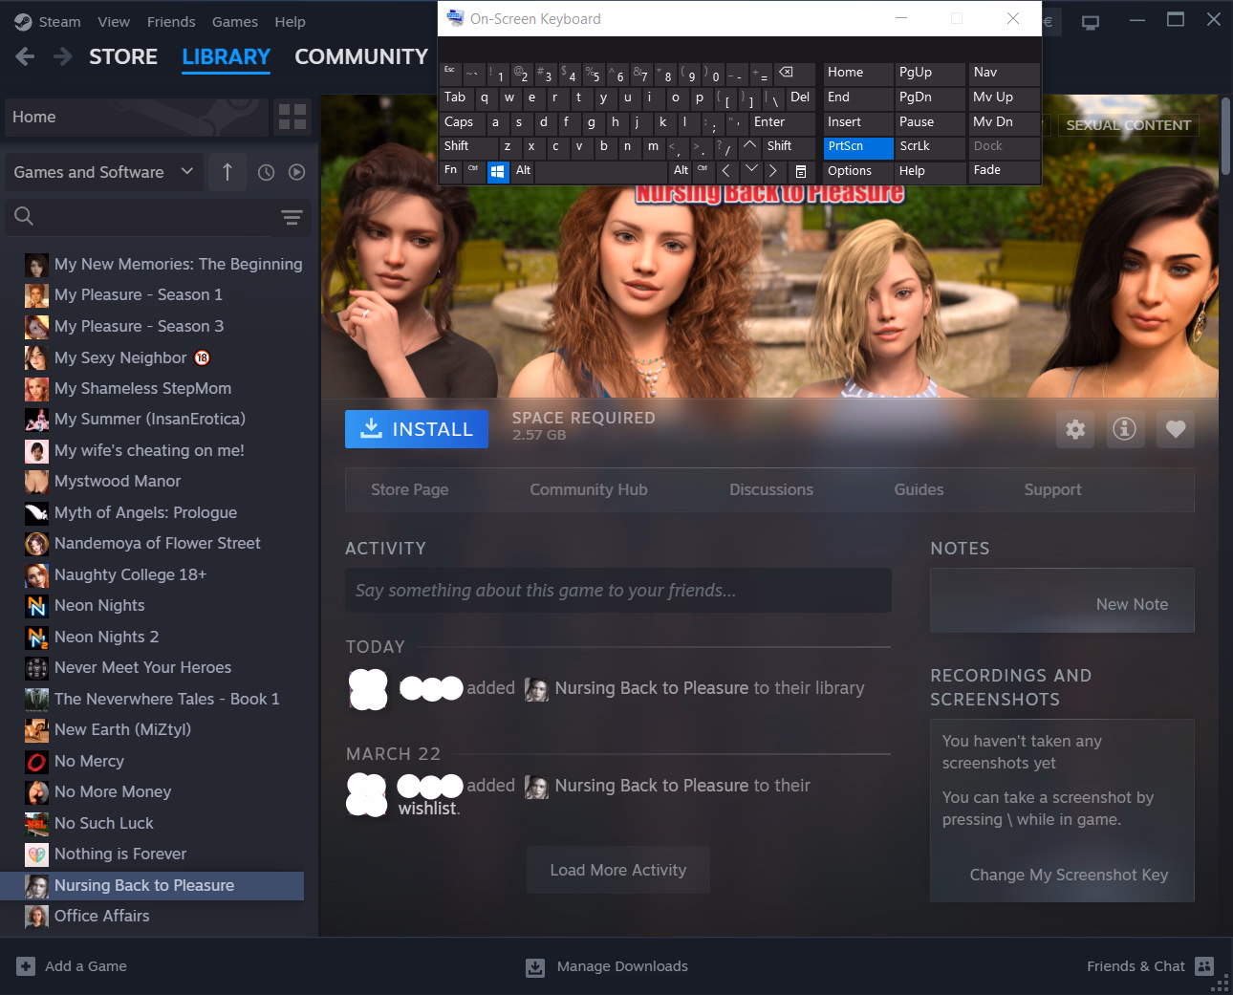Click the INSTALL button
The height and width of the screenshot is (995, 1233).
click(x=417, y=430)
